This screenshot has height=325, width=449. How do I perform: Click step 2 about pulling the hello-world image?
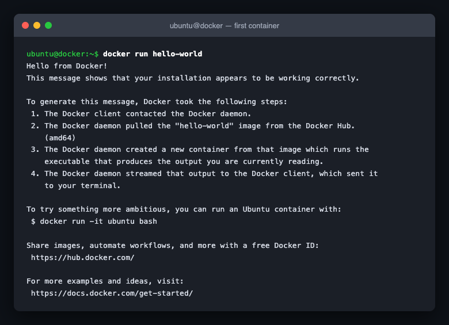[x=193, y=126]
